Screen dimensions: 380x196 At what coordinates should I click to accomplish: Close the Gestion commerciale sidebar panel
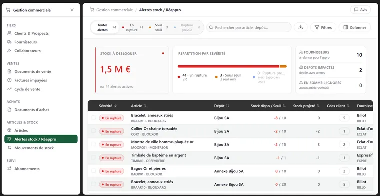point(72,10)
